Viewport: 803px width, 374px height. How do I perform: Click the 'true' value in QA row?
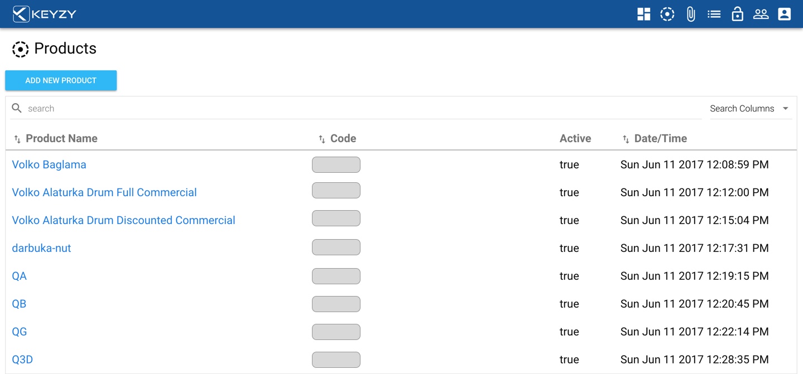(569, 276)
